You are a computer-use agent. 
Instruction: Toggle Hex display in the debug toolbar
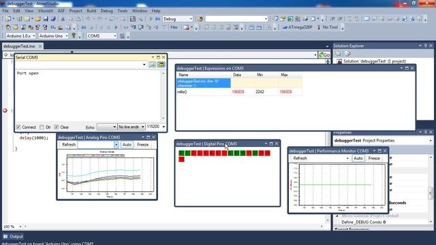[174, 27]
